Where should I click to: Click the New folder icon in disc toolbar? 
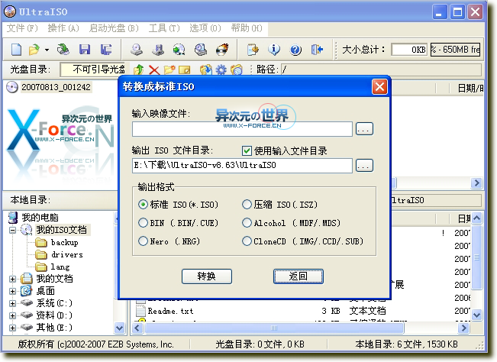click(x=169, y=69)
